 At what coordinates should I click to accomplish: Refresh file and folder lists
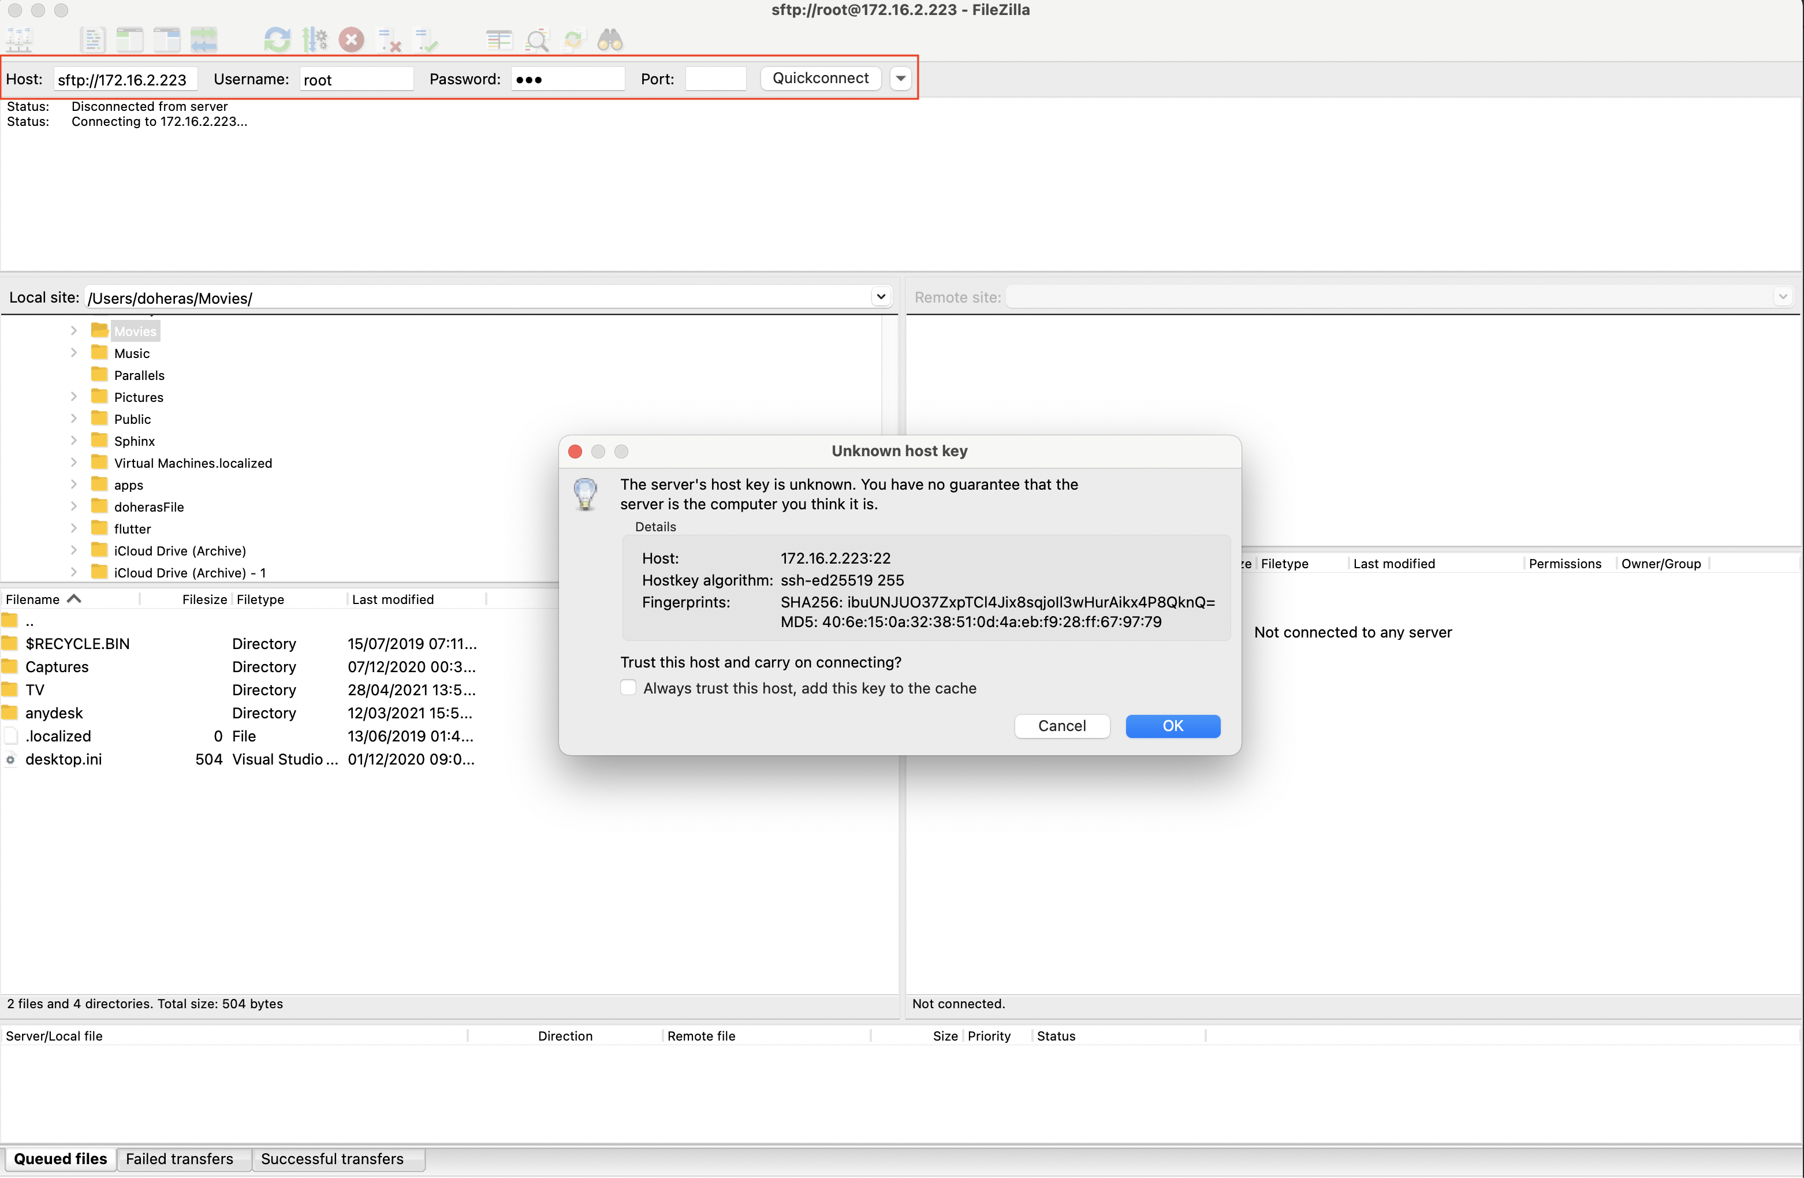click(x=277, y=39)
